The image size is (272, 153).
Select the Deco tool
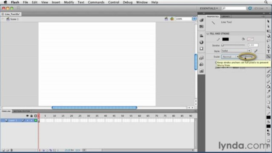coord(268,76)
